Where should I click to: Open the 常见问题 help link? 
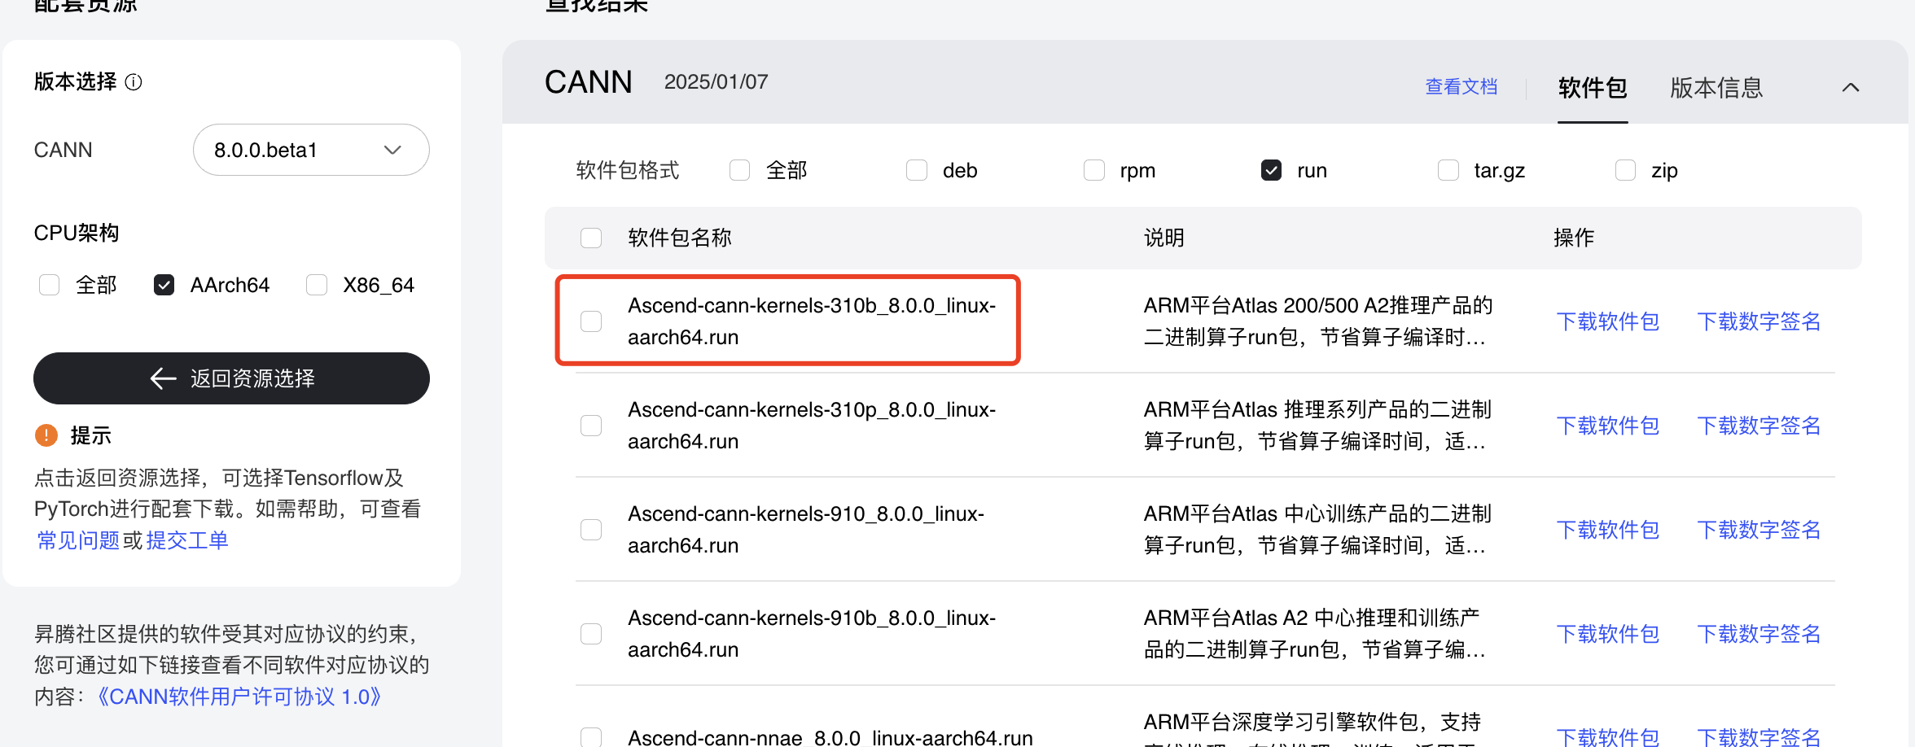[78, 540]
